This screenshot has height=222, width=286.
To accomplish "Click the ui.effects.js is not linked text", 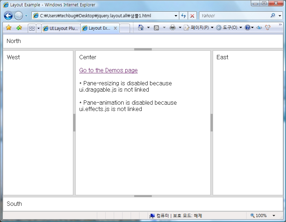I will (111, 109).
